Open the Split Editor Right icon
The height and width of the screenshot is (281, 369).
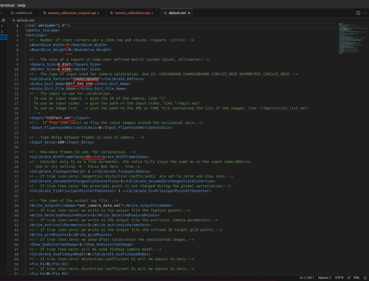coord(358,13)
